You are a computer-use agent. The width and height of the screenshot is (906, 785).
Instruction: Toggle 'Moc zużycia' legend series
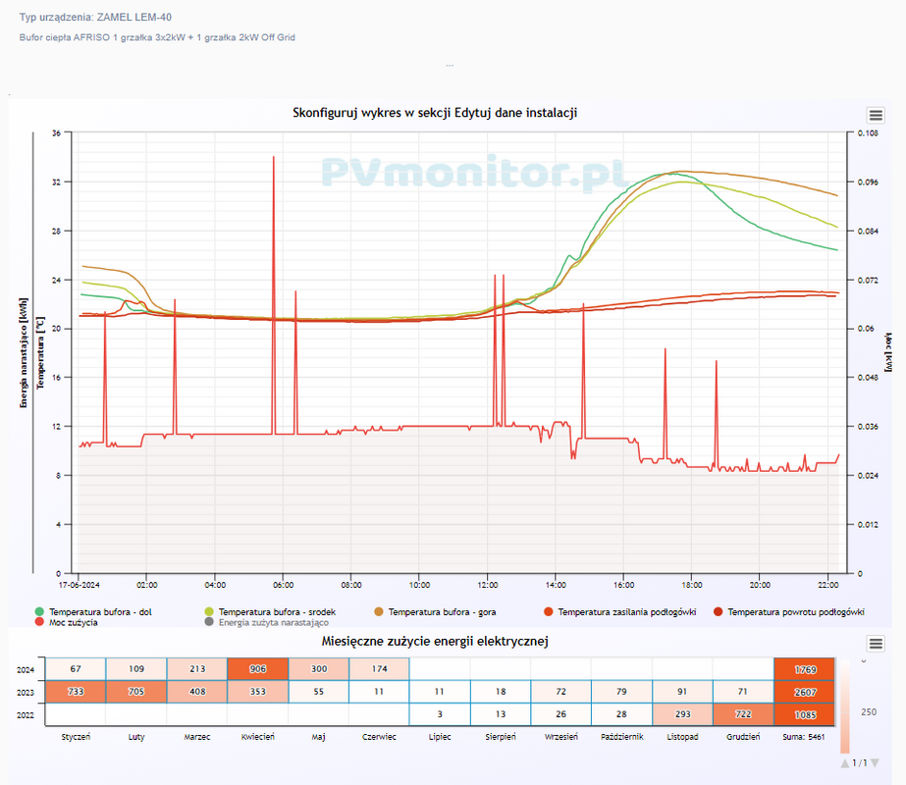click(x=76, y=622)
